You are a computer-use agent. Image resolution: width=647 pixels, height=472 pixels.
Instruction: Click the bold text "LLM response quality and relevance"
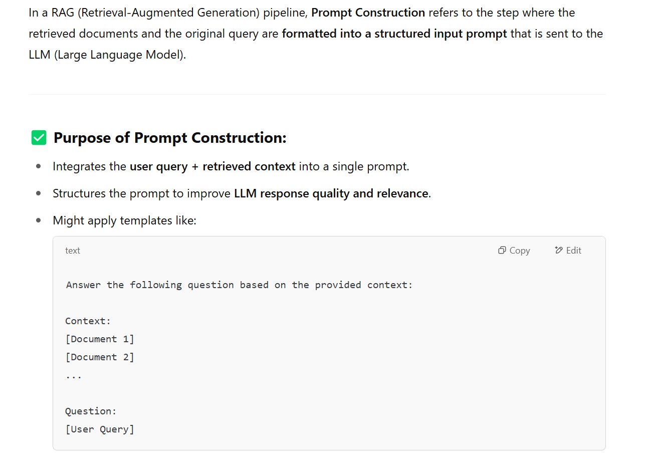331,193
